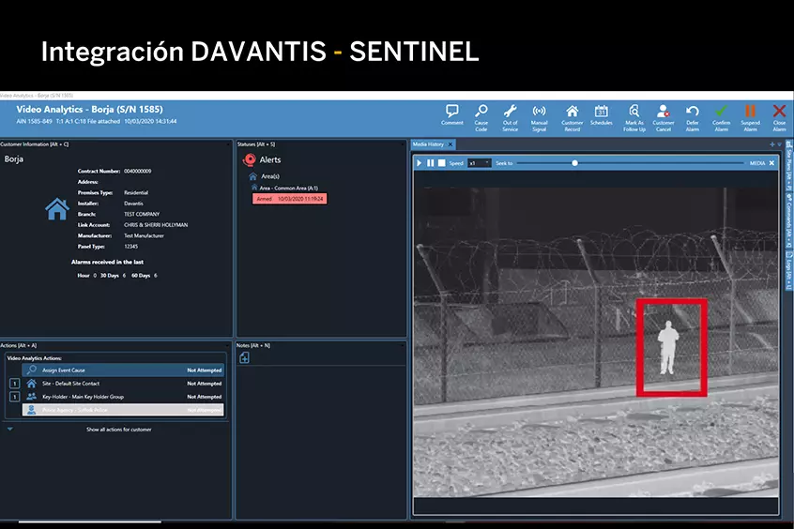Screen dimensions: 794x529
Task: Click the blue customer house icon
Action: tap(57, 208)
